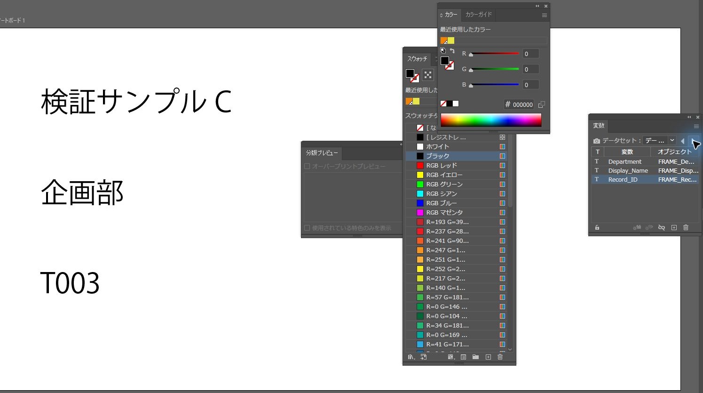Create a new color group folder
The height and width of the screenshot is (393, 703).
coord(475,357)
